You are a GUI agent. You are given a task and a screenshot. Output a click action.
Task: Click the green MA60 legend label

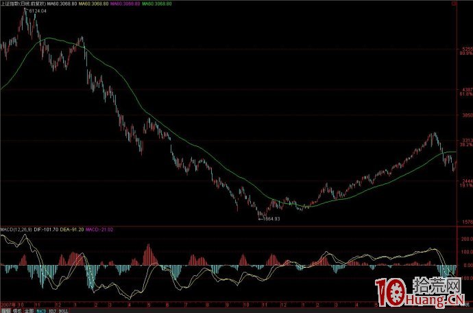156,3
